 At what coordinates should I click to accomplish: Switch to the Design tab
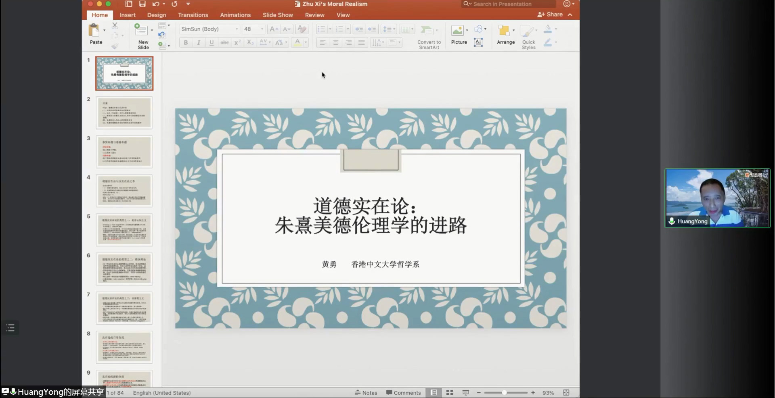[157, 15]
